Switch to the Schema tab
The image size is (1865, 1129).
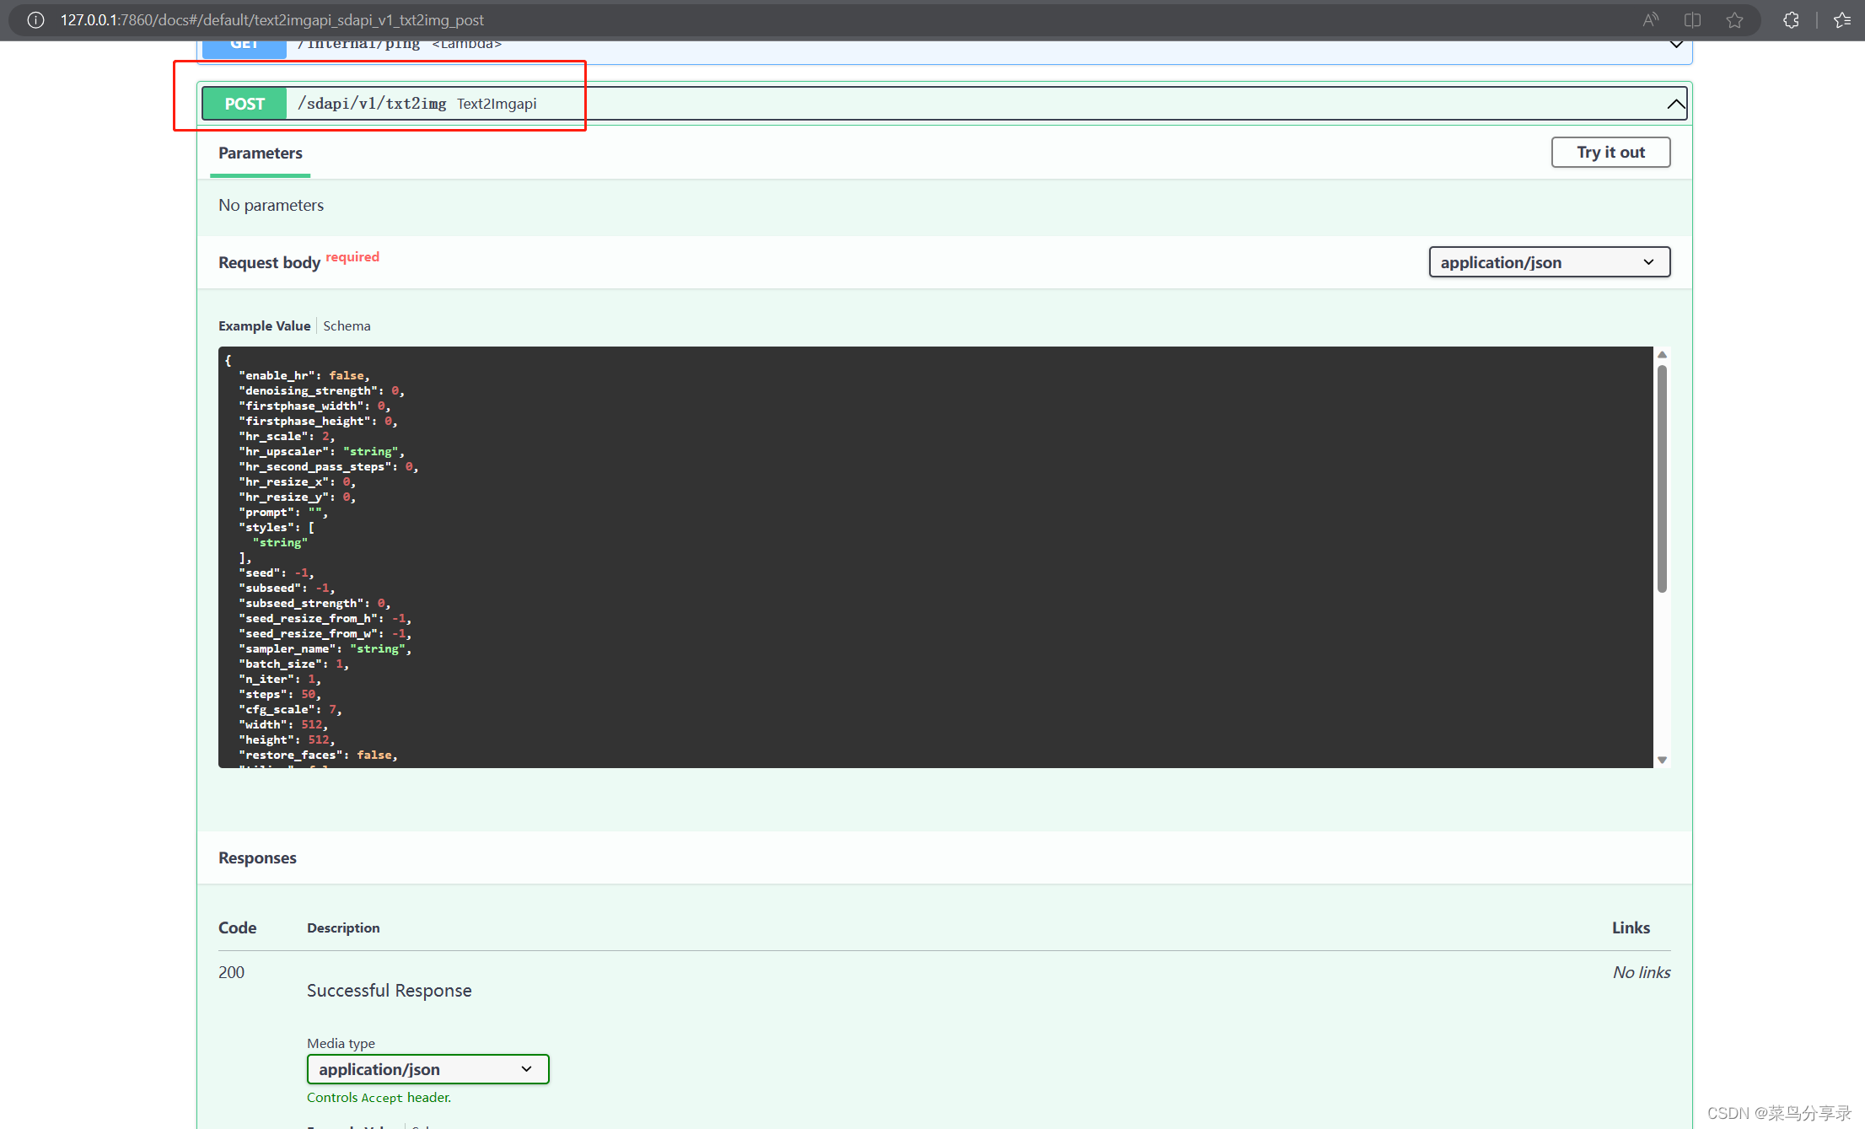(x=349, y=324)
